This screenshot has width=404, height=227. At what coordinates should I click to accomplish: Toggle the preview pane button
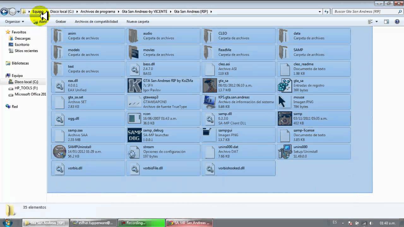386,21
